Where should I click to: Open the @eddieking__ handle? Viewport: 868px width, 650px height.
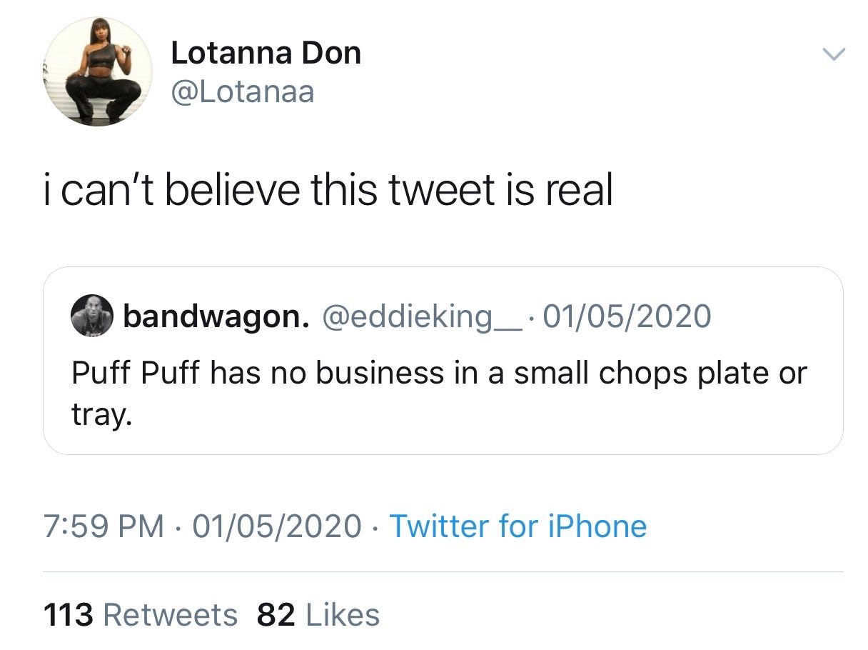point(423,316)
